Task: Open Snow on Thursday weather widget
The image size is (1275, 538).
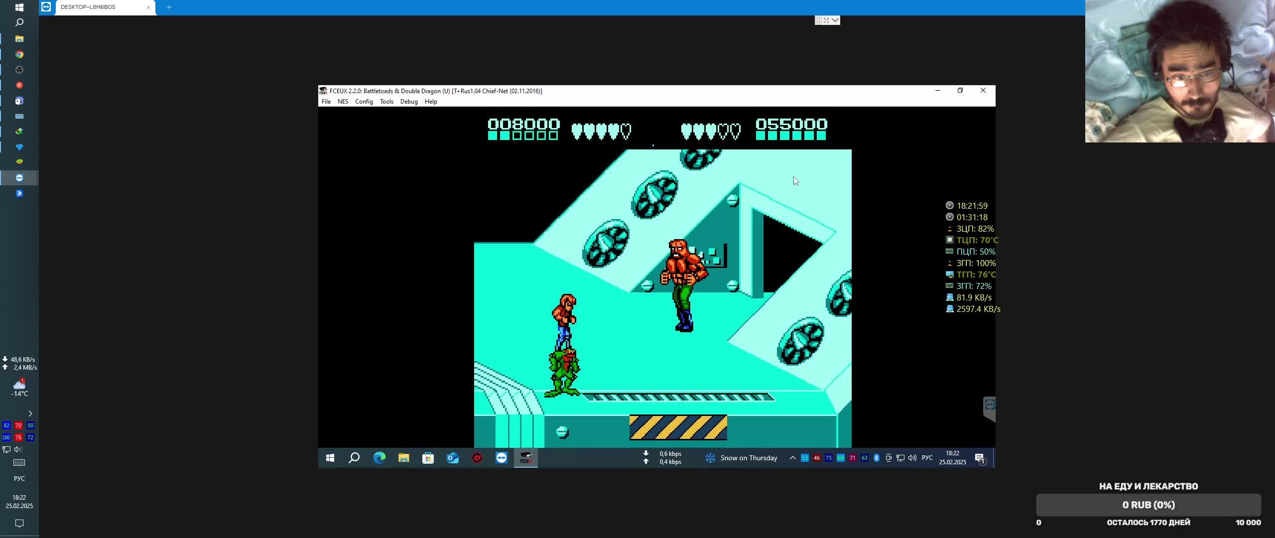Action: coord(742,458)
